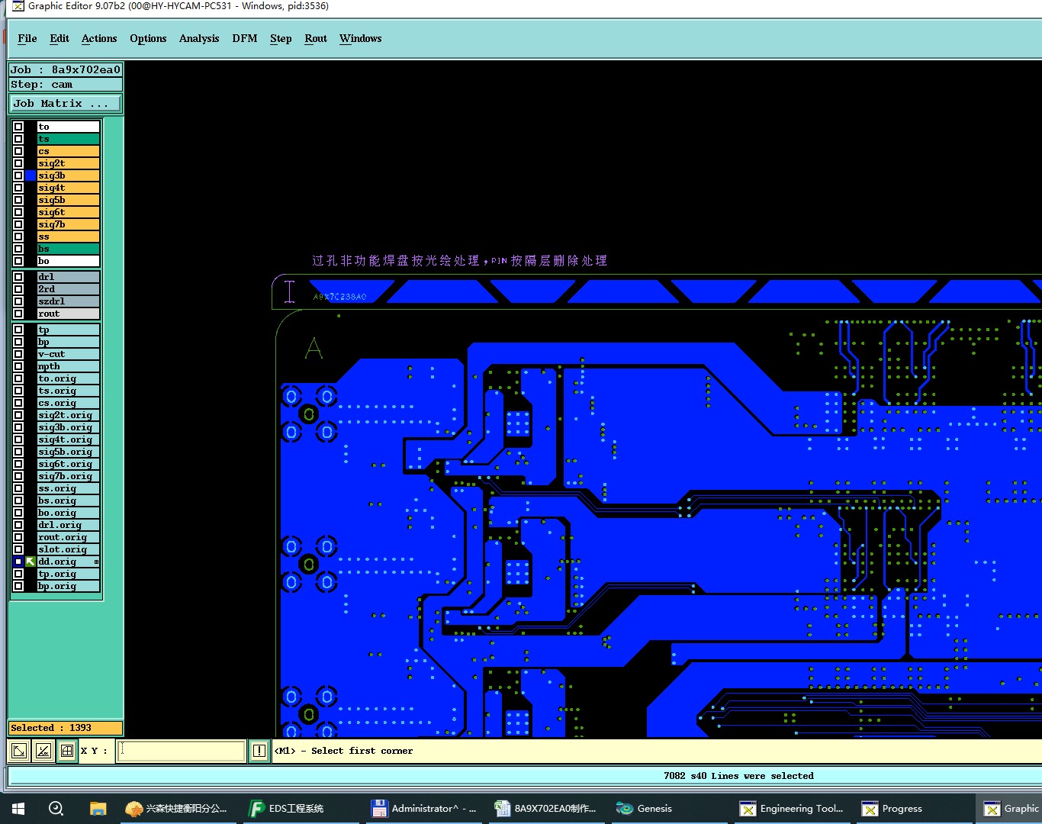Image resolution: width=1042 pixels, height=824 pixels.
Task: Select the szdrl layer name
Action: pyautogui.click(x=69, y=301)
